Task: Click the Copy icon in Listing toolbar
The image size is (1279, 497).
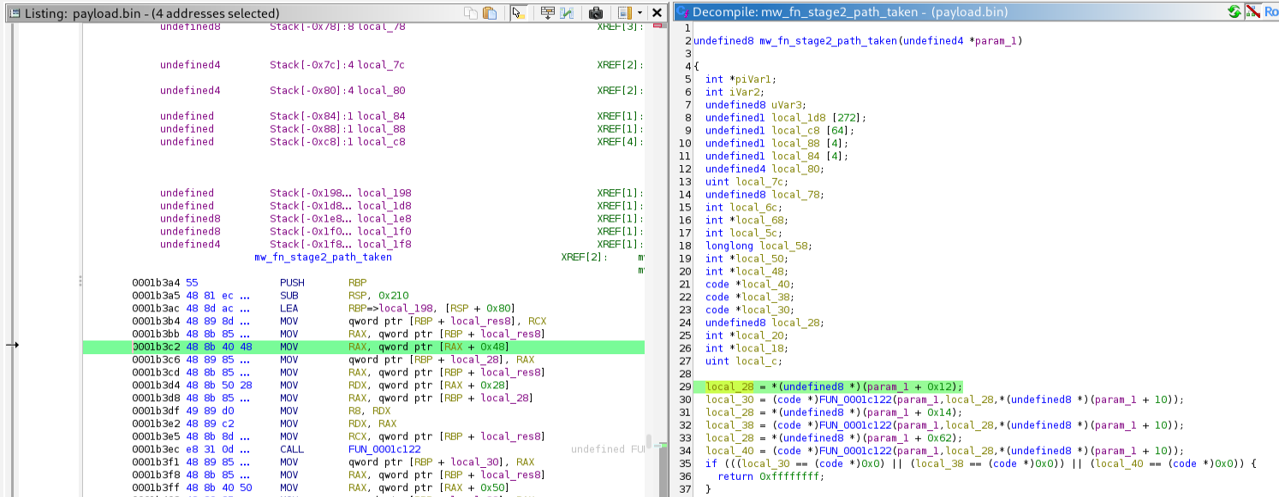Action: (x=471, y=13)
